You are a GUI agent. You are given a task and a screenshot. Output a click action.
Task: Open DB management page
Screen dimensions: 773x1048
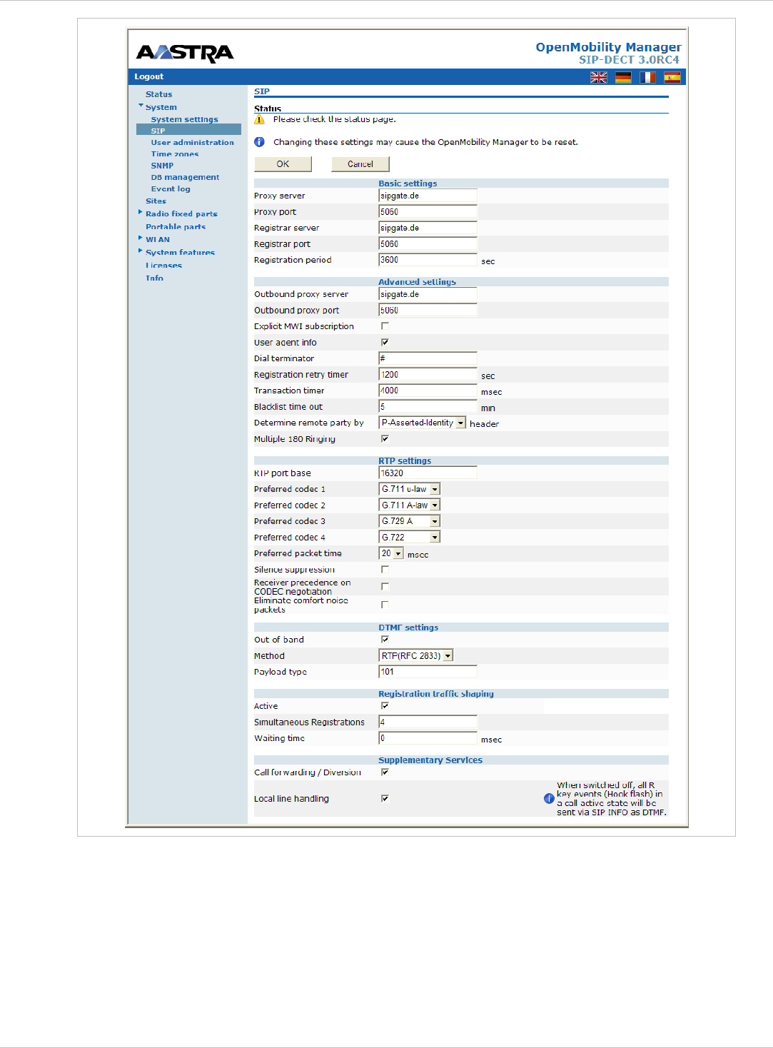185,177
